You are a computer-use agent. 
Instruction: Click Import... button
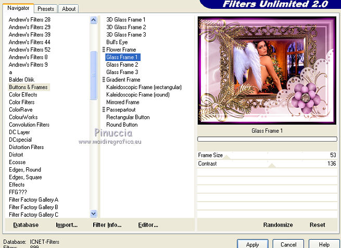67,225
